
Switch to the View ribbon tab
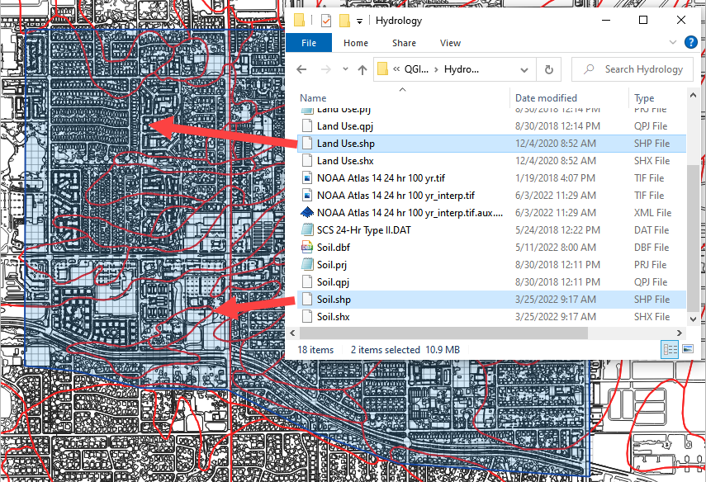[450, 43]
